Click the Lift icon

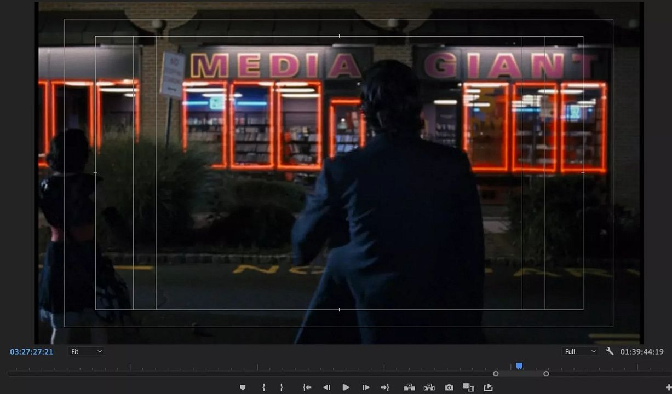click(x=409, y=387)
